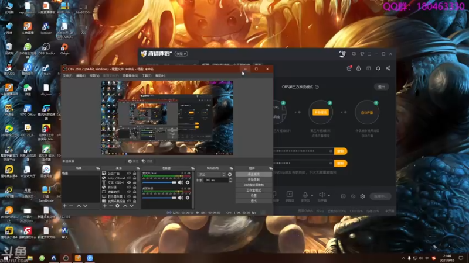Open the mode dropdown pill beside the companion logo
The image size is (469, 263).
click(181, 54)
